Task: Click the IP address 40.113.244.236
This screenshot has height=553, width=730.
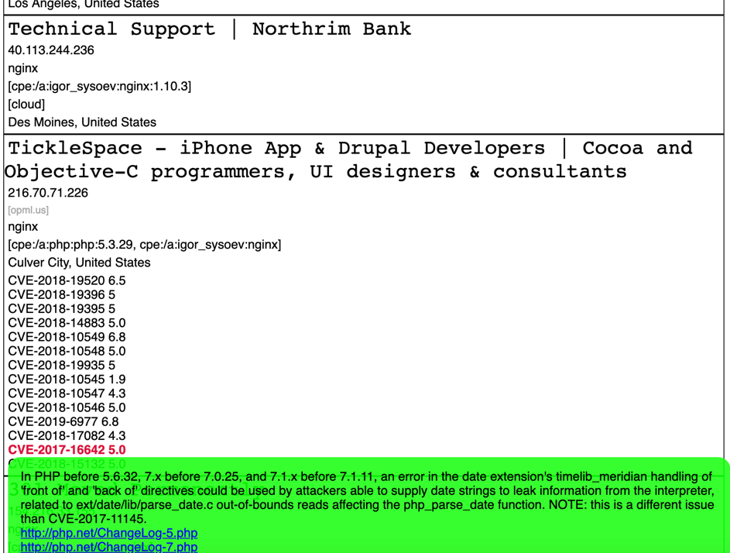Action: click(51, 50)
